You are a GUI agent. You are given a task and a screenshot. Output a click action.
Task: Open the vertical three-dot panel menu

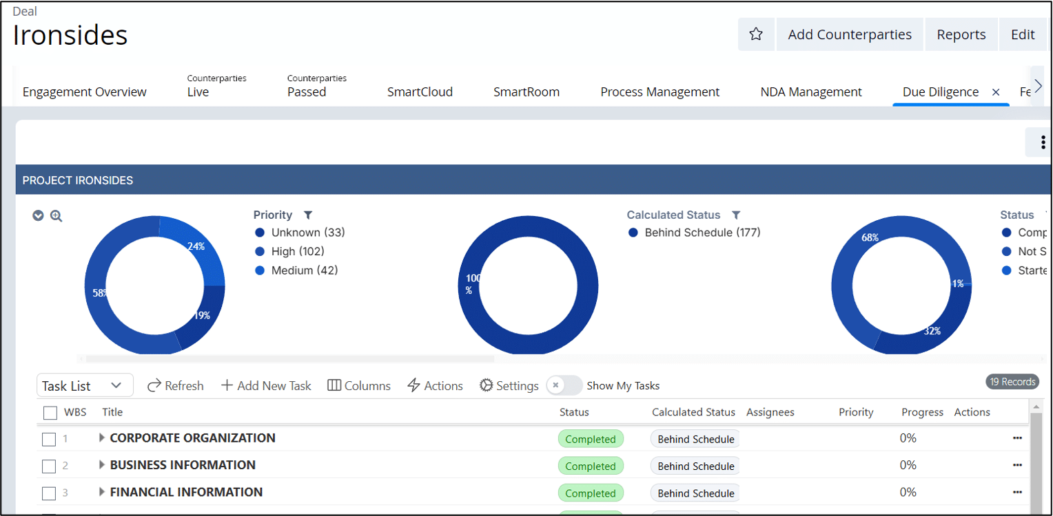point(1043,142)
